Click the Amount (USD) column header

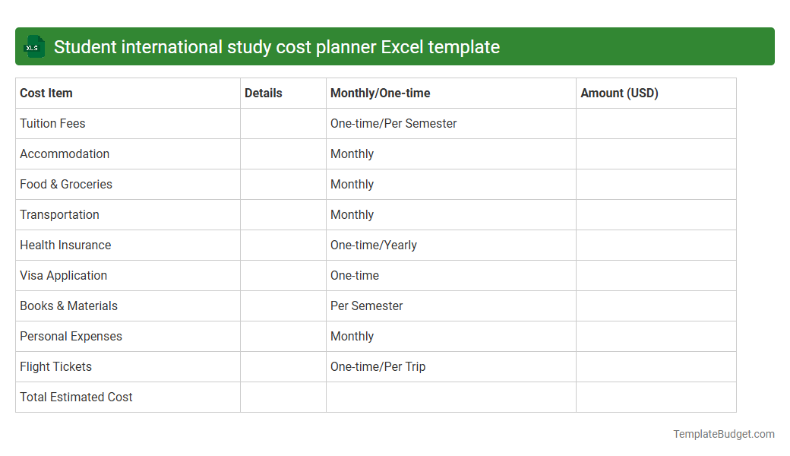click(x=617, y=93)
